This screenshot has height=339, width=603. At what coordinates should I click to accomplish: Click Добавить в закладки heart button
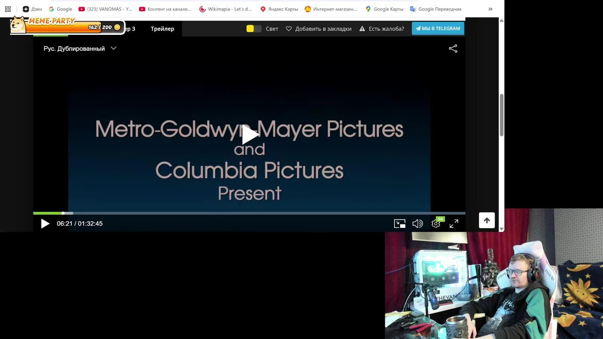point(319,29)
